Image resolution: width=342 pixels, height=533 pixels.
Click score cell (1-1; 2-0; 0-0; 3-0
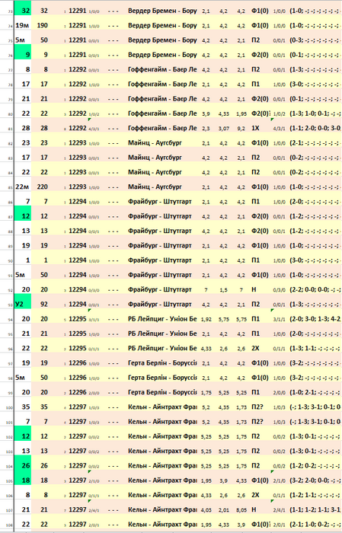click(x=315, y=128)
